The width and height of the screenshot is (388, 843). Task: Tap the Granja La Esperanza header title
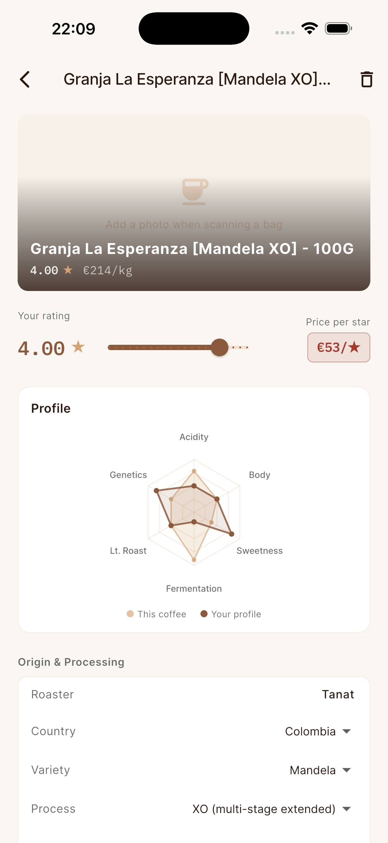click(x=197, y=79)
